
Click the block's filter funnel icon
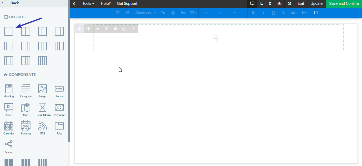106,29
